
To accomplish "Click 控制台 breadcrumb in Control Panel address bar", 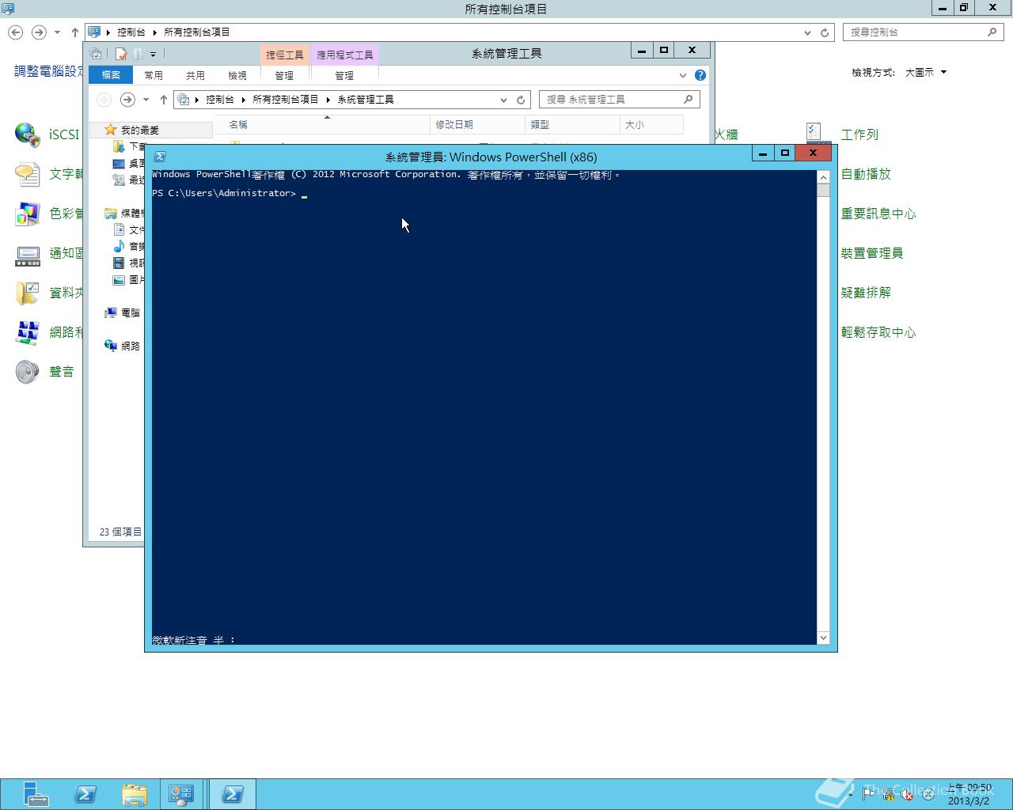I will point(131,32).
